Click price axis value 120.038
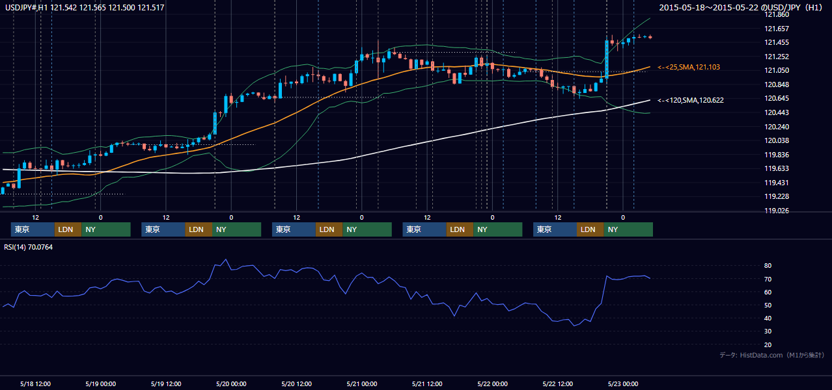 click(x=778, y=140)
